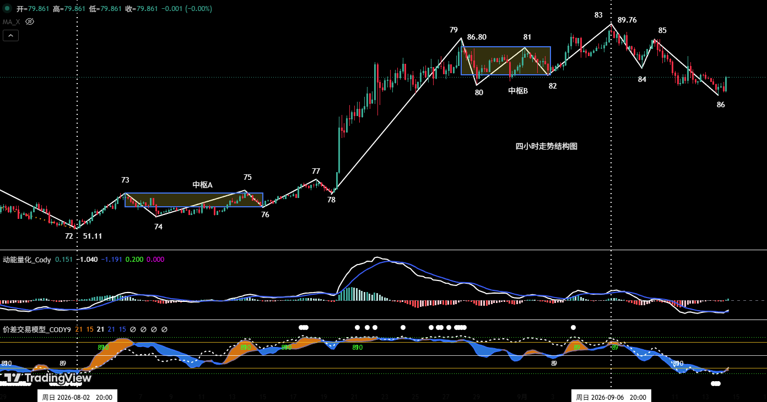Click the 周日 2026-08-02 20:00 time label
The image size is (767, 402).
78,397
